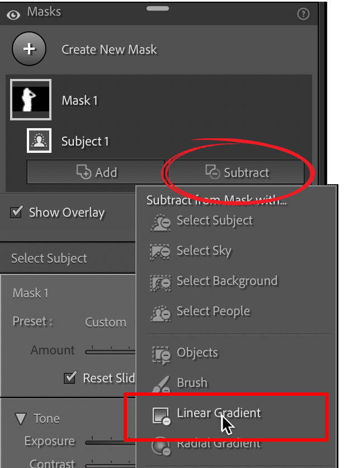Choose Radial Gradient from subtract menu

point(219,443)
